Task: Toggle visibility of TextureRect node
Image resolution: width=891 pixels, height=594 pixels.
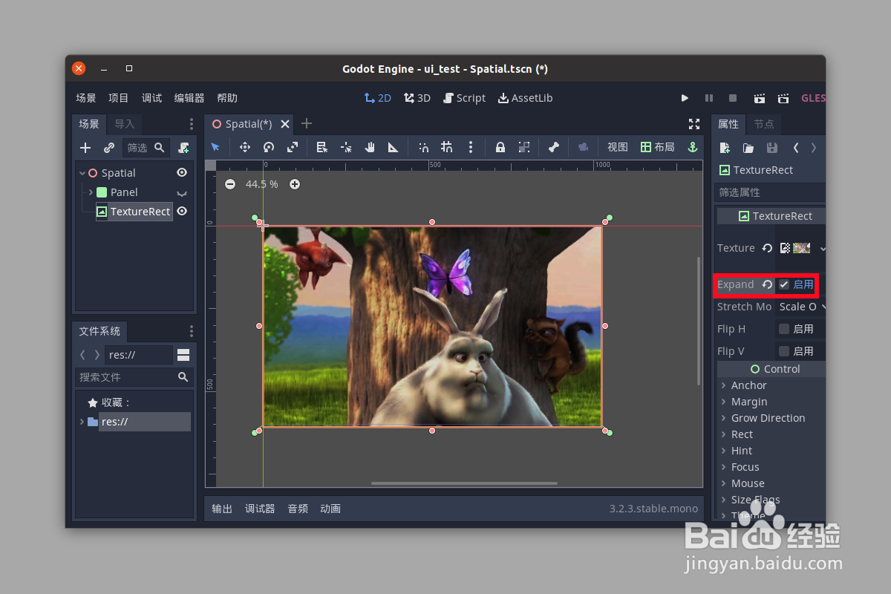Action: click(182, 211)
